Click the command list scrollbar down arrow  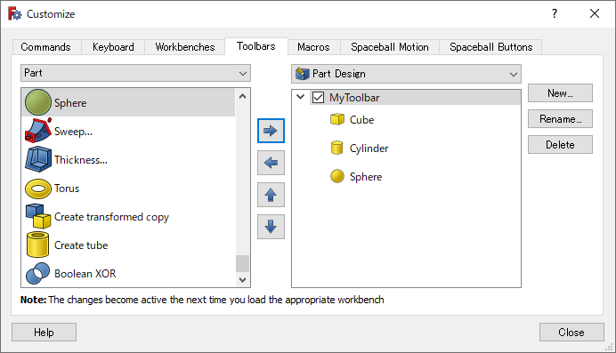[242, 280]
